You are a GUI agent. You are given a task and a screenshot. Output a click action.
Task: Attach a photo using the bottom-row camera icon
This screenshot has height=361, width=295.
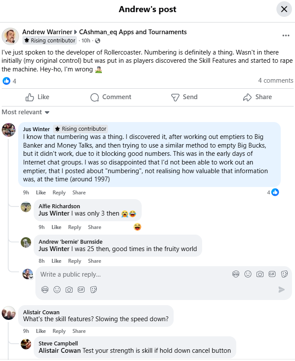69,290
